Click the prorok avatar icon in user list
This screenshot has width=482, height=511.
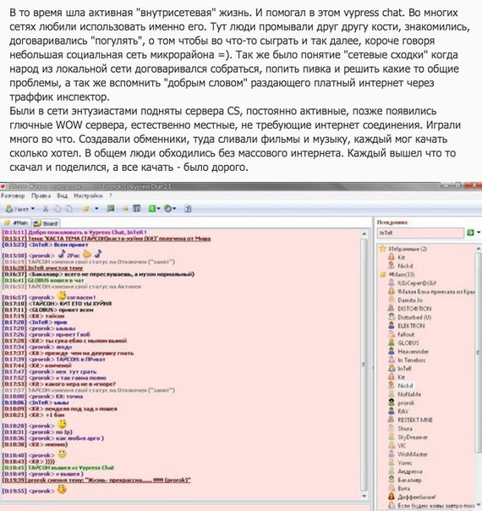392,403
